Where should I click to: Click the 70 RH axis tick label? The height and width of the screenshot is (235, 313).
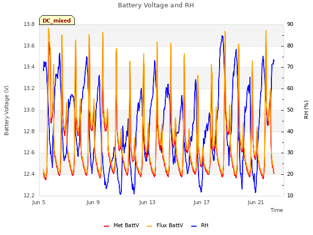coord(290,67)
